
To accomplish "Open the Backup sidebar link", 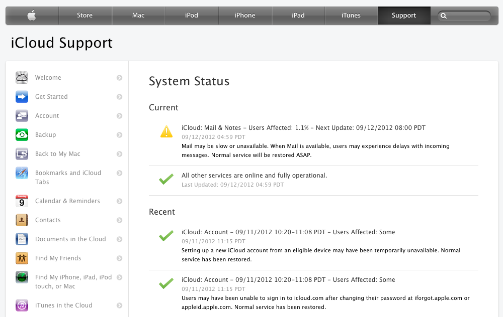I will [x=46, y=134].
